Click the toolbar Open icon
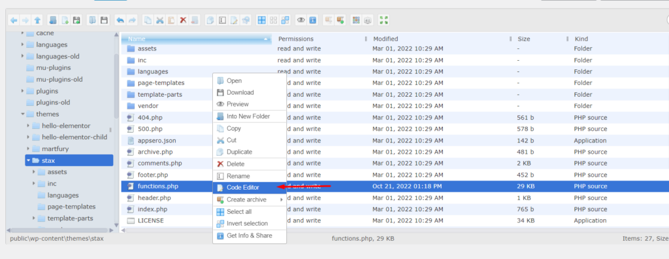The width and height of the screenshot is (669, 259). (92, 20)
